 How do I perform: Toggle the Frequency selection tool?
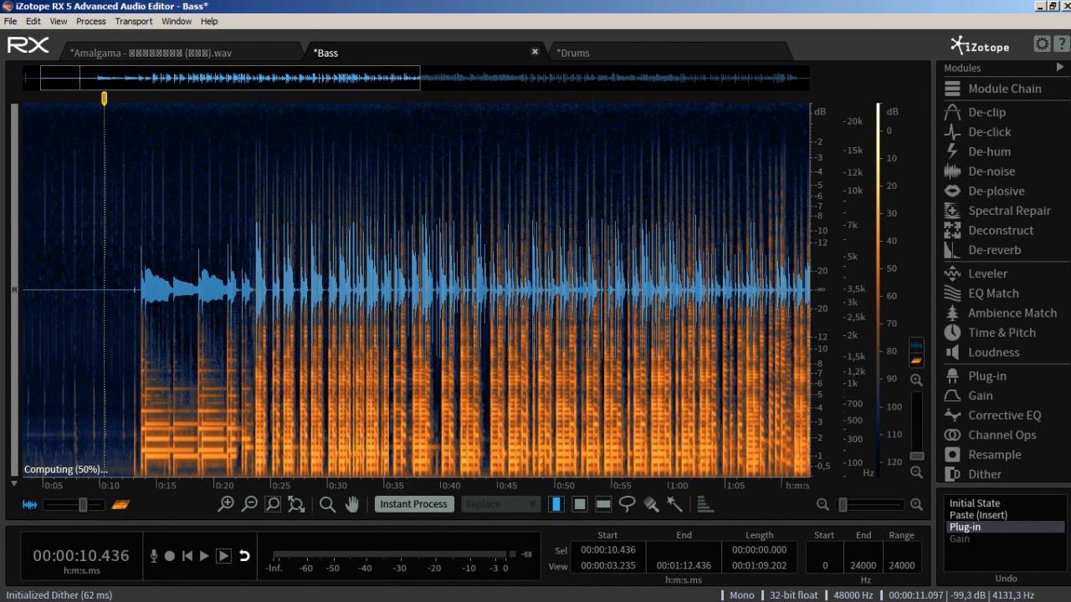click(x=603, y=504)
